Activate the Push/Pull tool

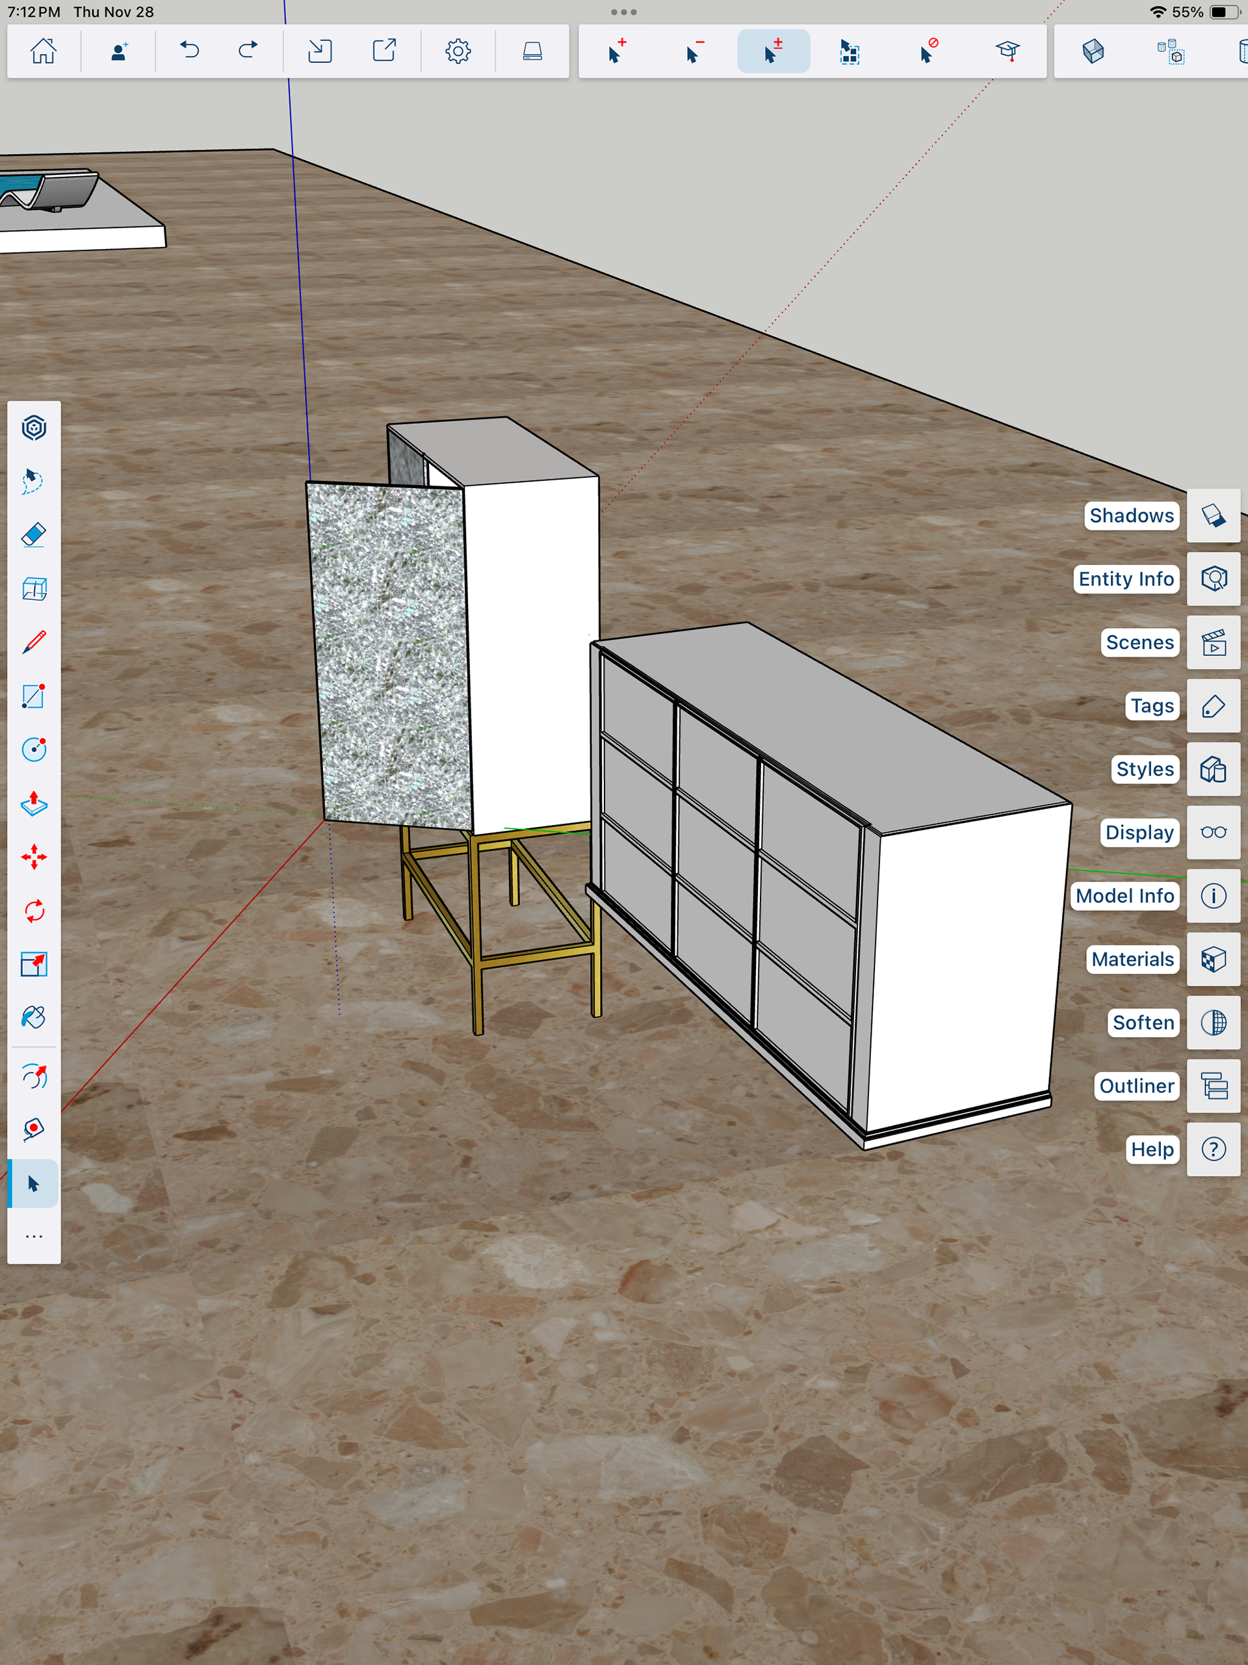coord(34,803)
